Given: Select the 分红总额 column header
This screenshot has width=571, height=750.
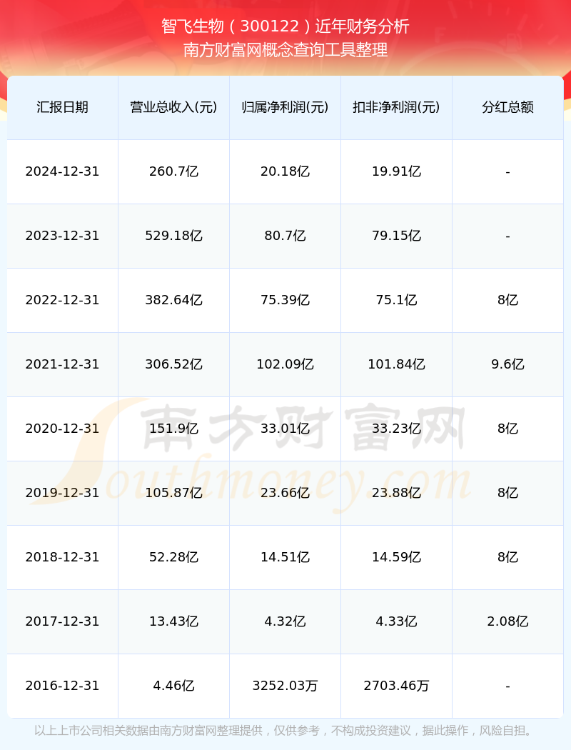Looking at the screenshot, I should click(508, 107).
